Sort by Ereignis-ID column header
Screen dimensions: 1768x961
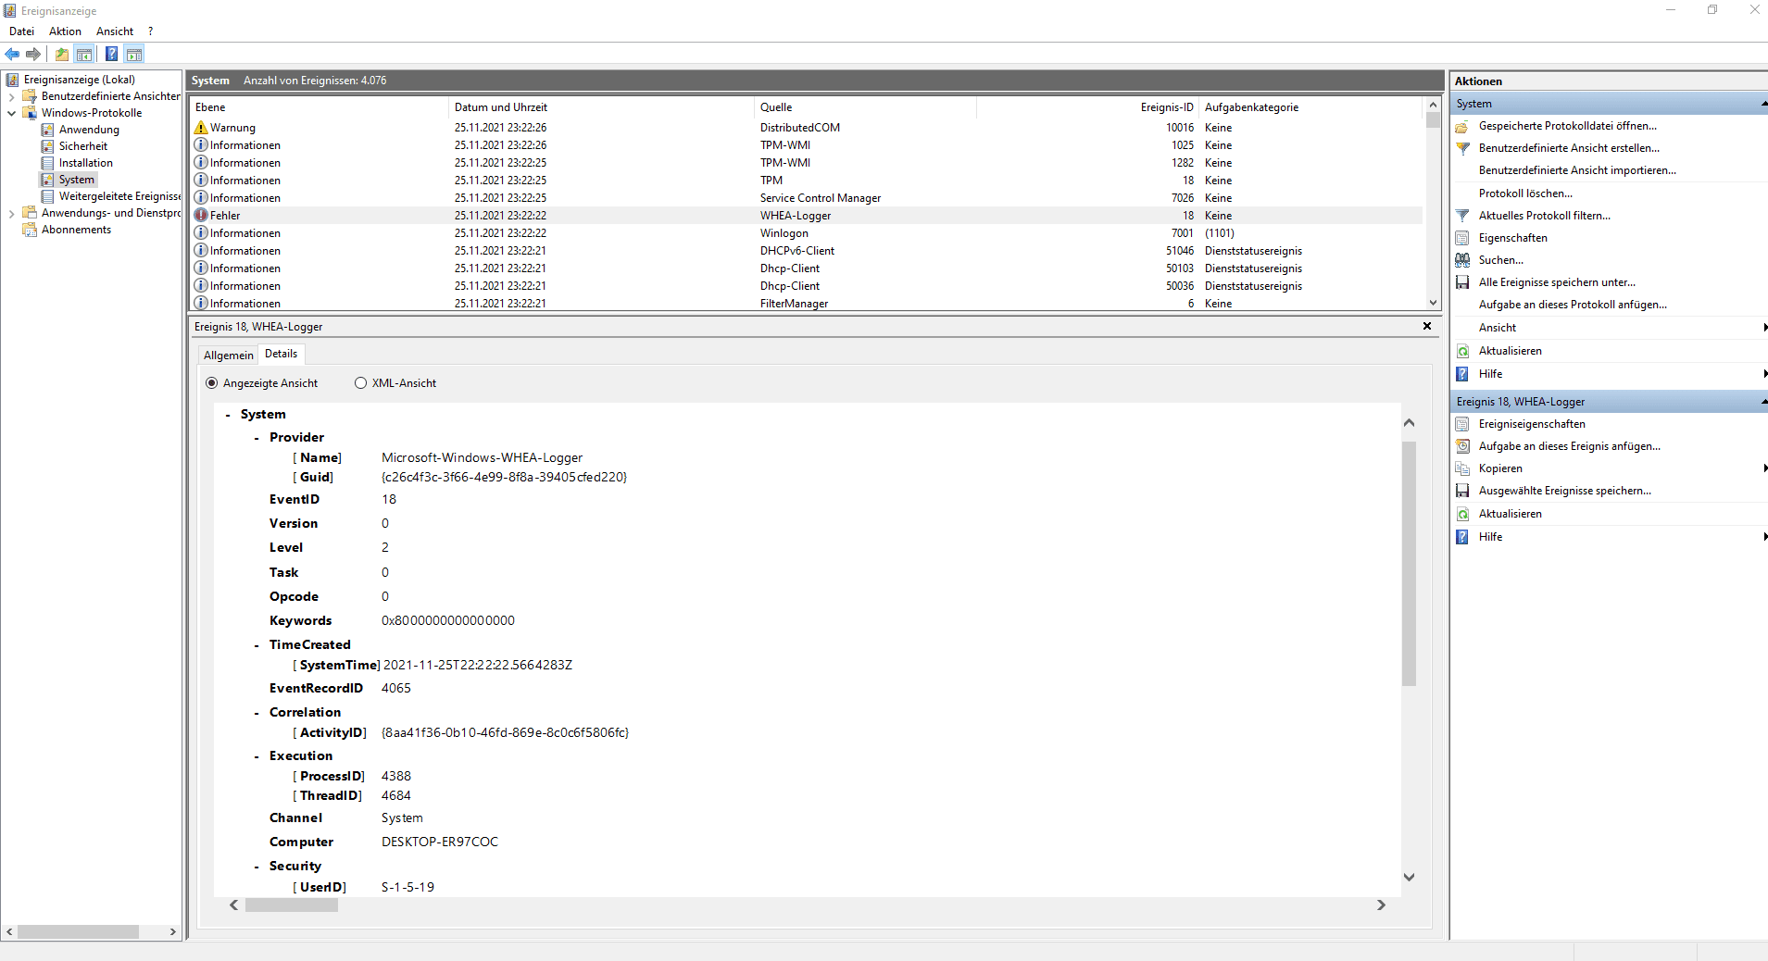[x=1087, y=107]
